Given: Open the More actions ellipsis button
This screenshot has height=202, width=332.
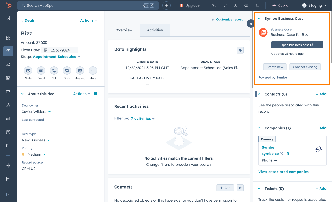Looking at the screenshot, I should (x=93, y=70).
